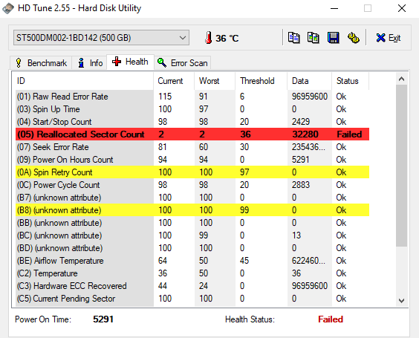Image resolution: width=419 pixels, height=338 pixels.
Task: Open the Error Scan tab
Action: 183,63
